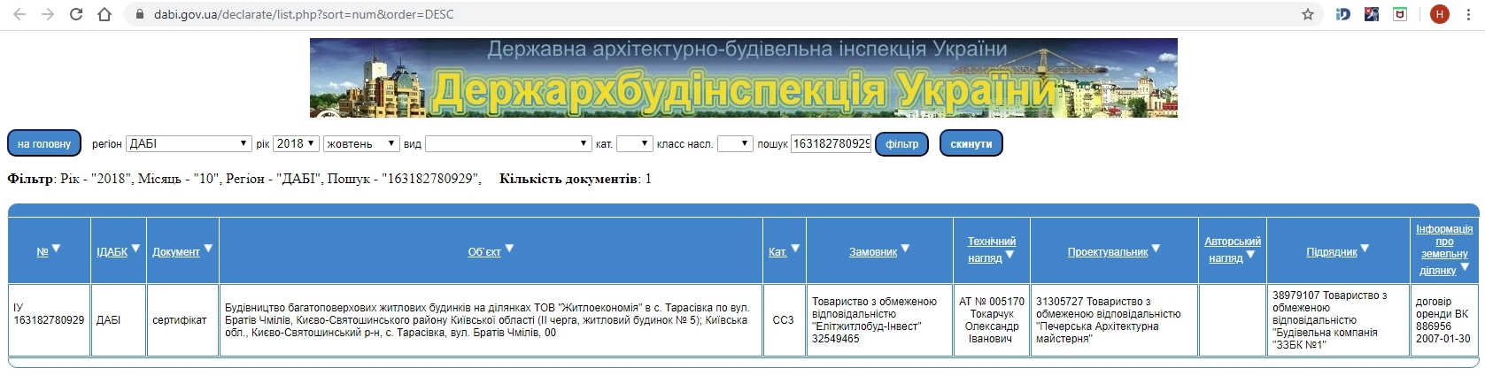
Task: Select the Печерська Архітектурна майстерня cell
Action: click(x=1113, y=320)
